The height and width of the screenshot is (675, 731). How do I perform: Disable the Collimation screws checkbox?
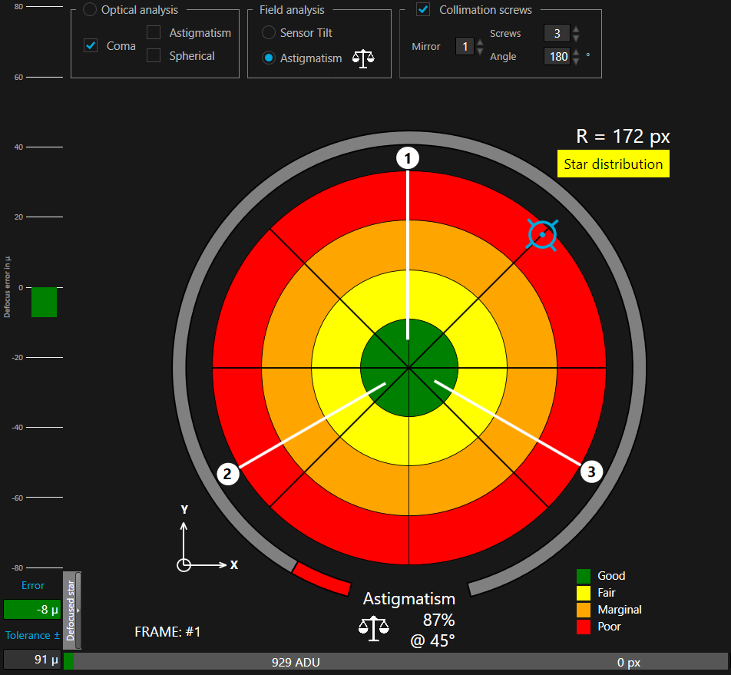[x=422, y=10]
